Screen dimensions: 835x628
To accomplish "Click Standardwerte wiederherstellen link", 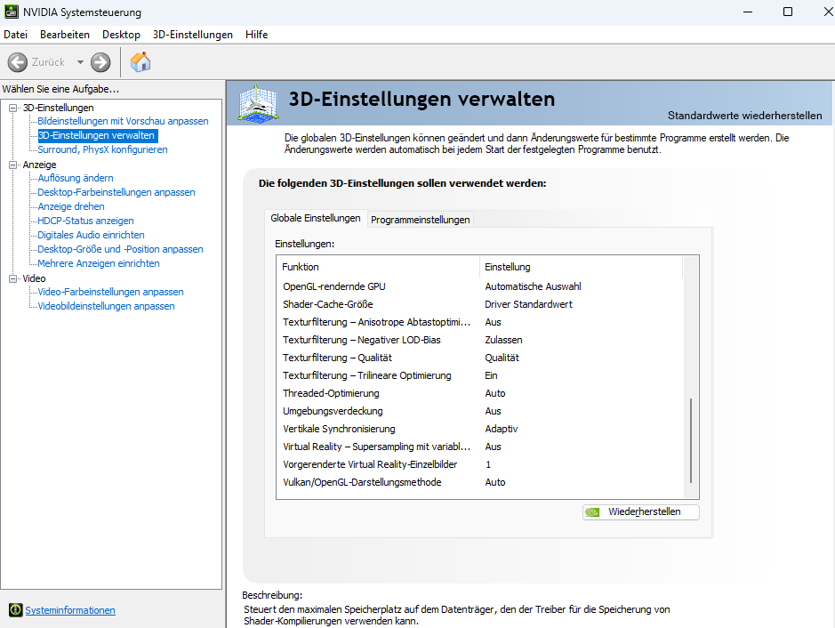I will (744, 116).
